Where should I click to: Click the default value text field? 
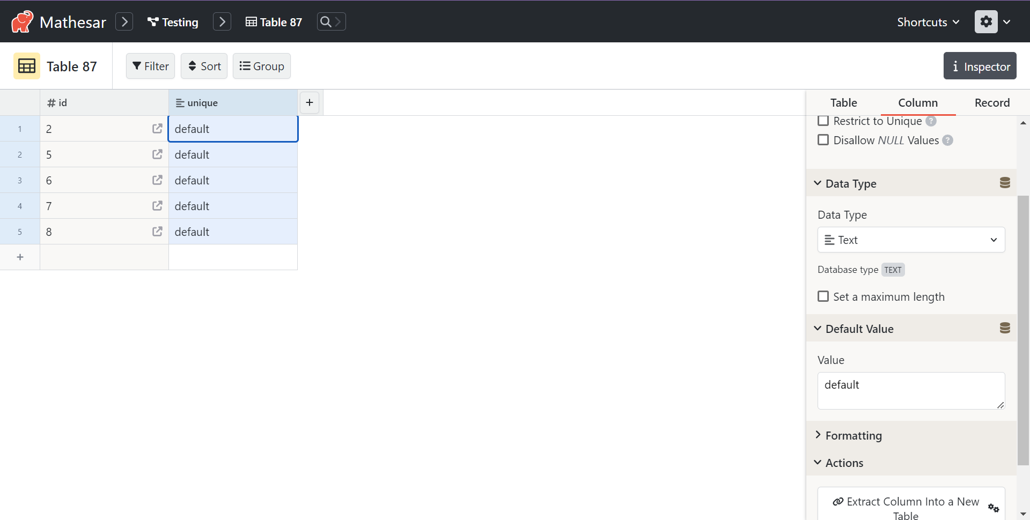tap(911, 390)
